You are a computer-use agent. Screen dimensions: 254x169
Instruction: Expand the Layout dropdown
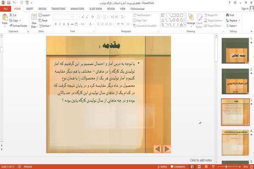[44, 15]
